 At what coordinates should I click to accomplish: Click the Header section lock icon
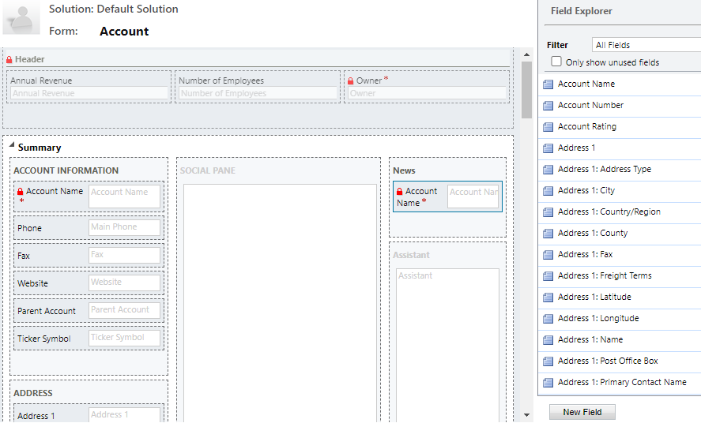[x=9, y=59]
